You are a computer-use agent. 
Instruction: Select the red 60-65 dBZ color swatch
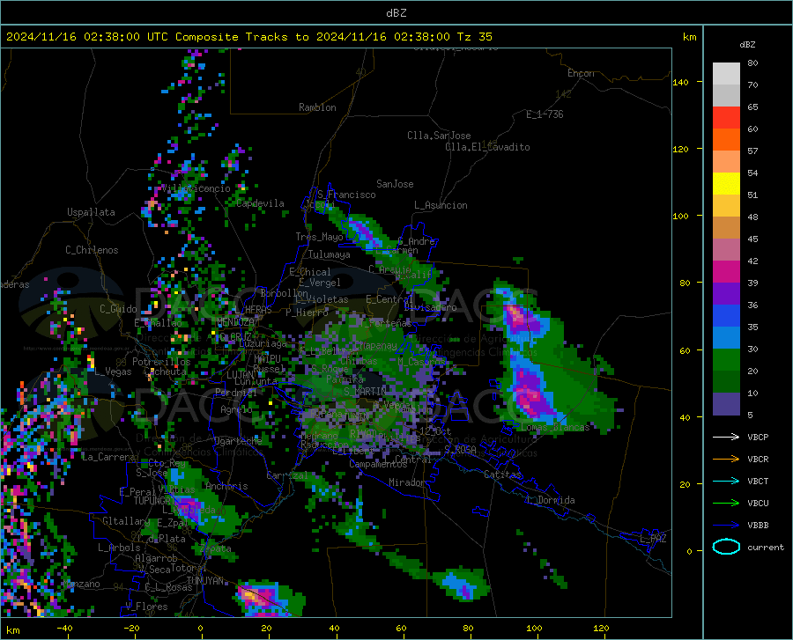(726, 118)
